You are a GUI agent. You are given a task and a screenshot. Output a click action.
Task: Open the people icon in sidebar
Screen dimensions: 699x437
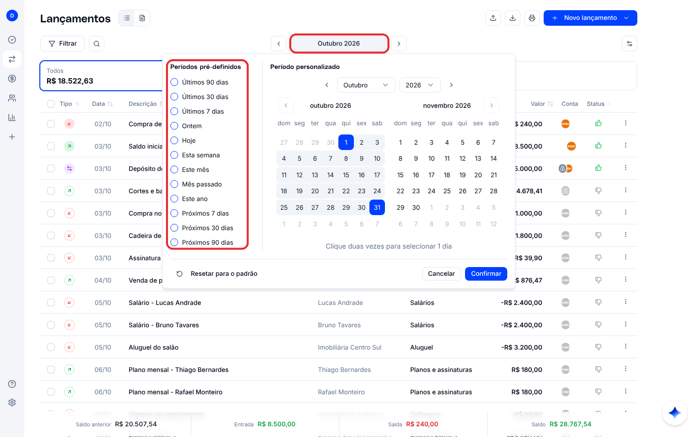[x=12, y=98]
